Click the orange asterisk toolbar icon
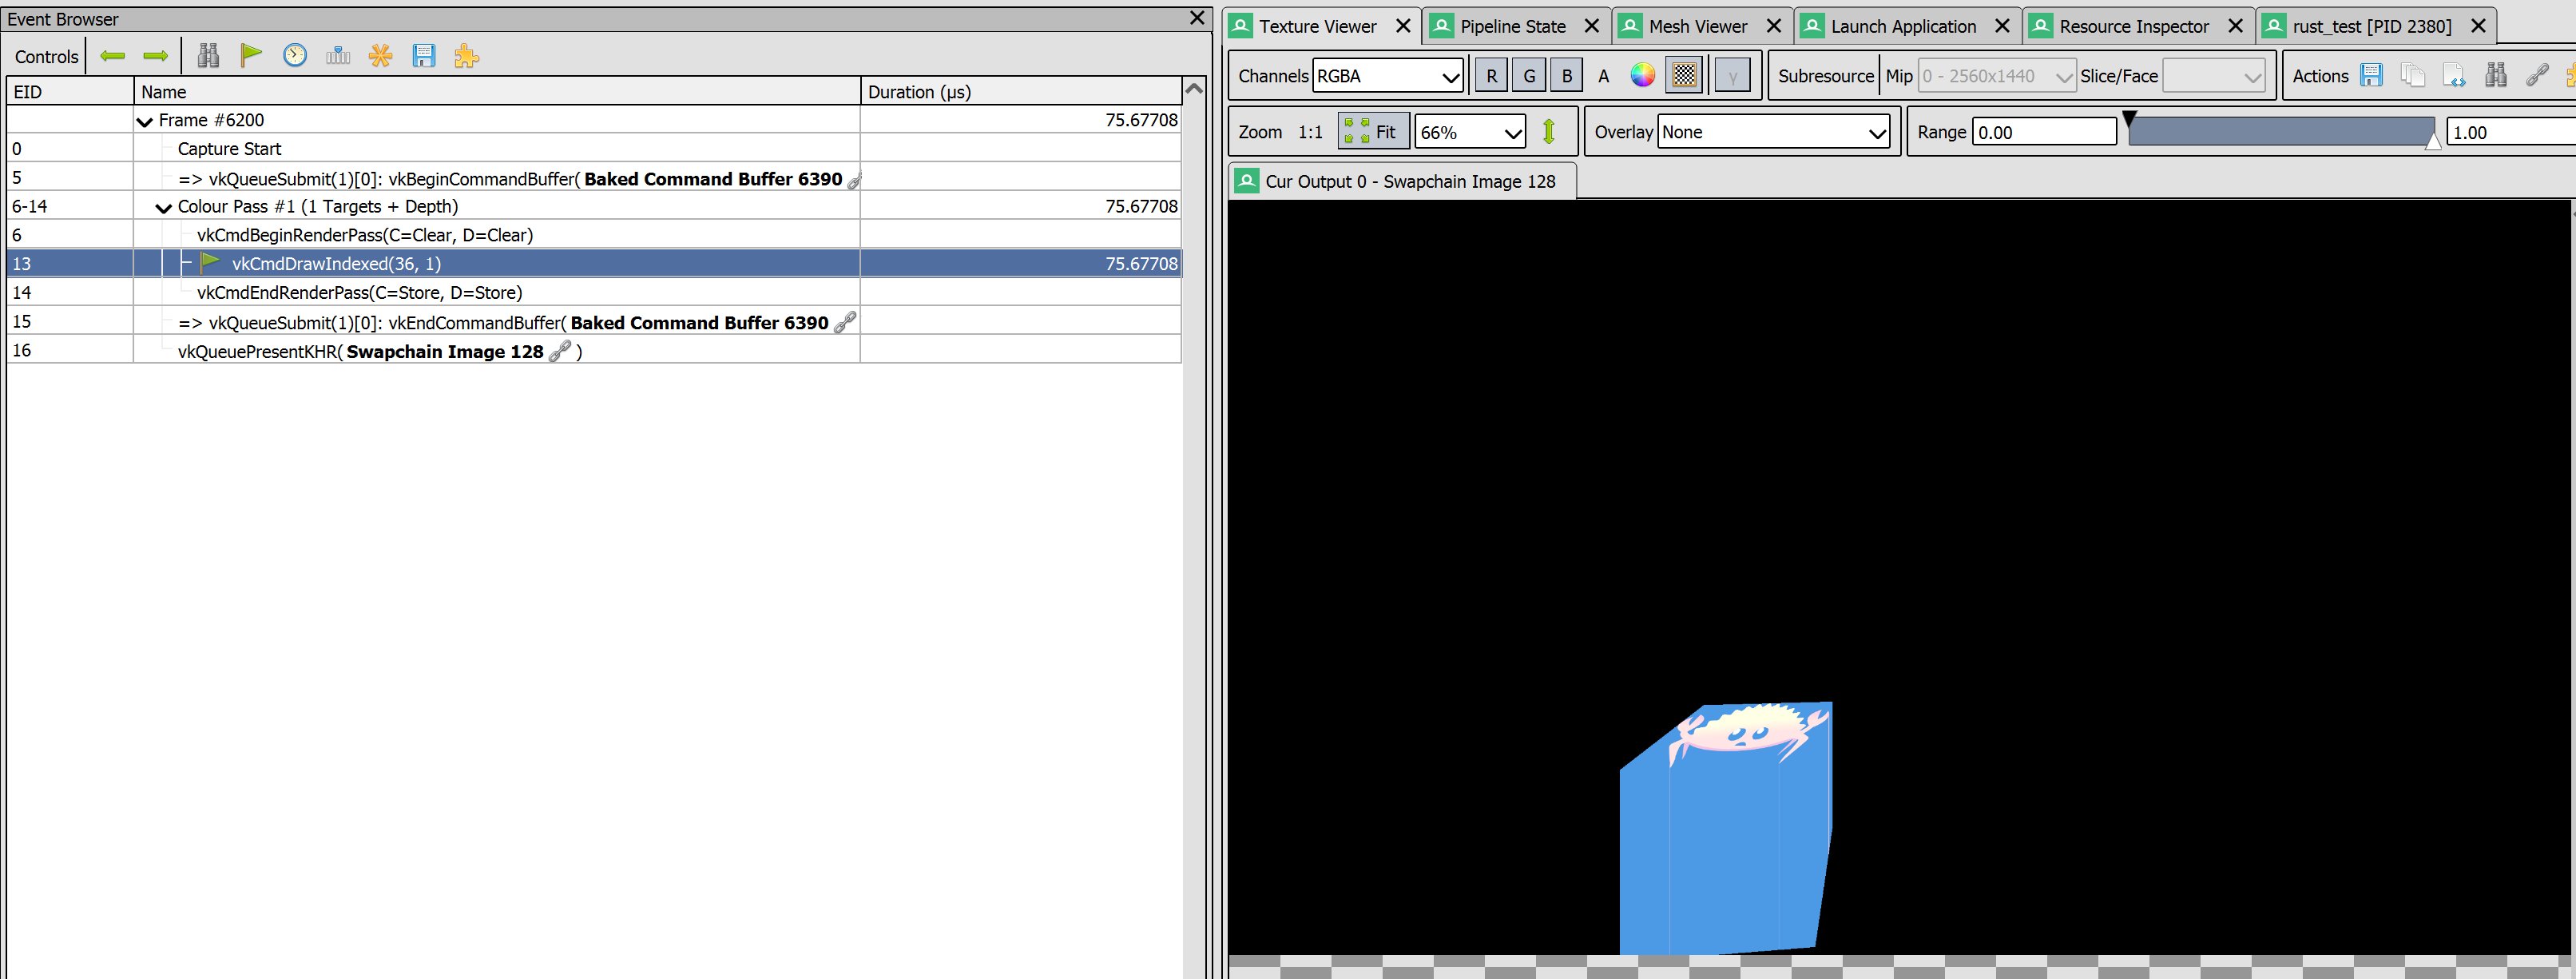The width and height of the screenshot is (2576, 979). pos(380,56)
